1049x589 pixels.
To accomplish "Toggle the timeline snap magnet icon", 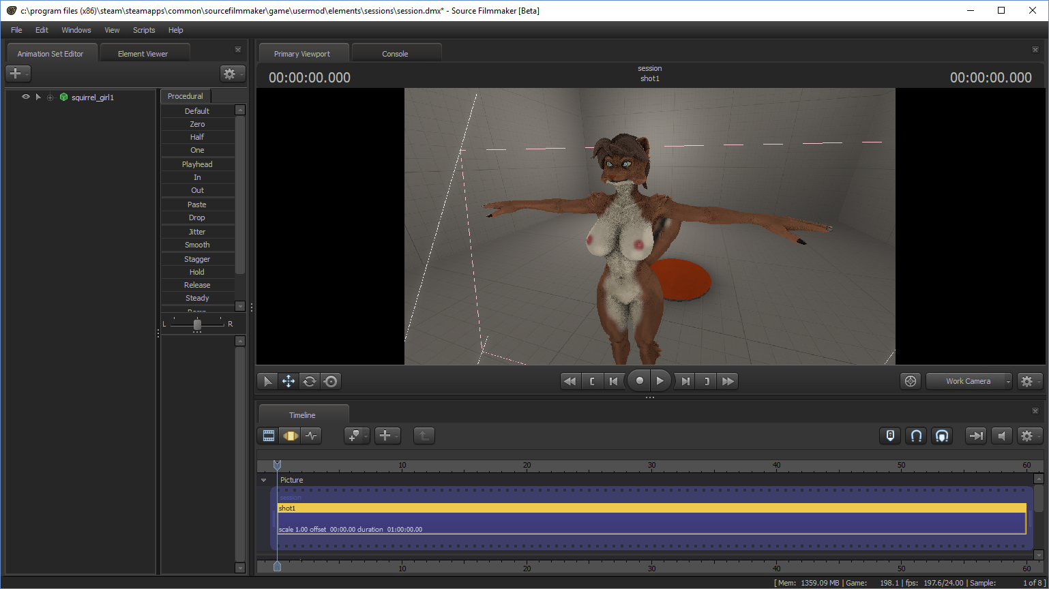I will pos(916,436).
